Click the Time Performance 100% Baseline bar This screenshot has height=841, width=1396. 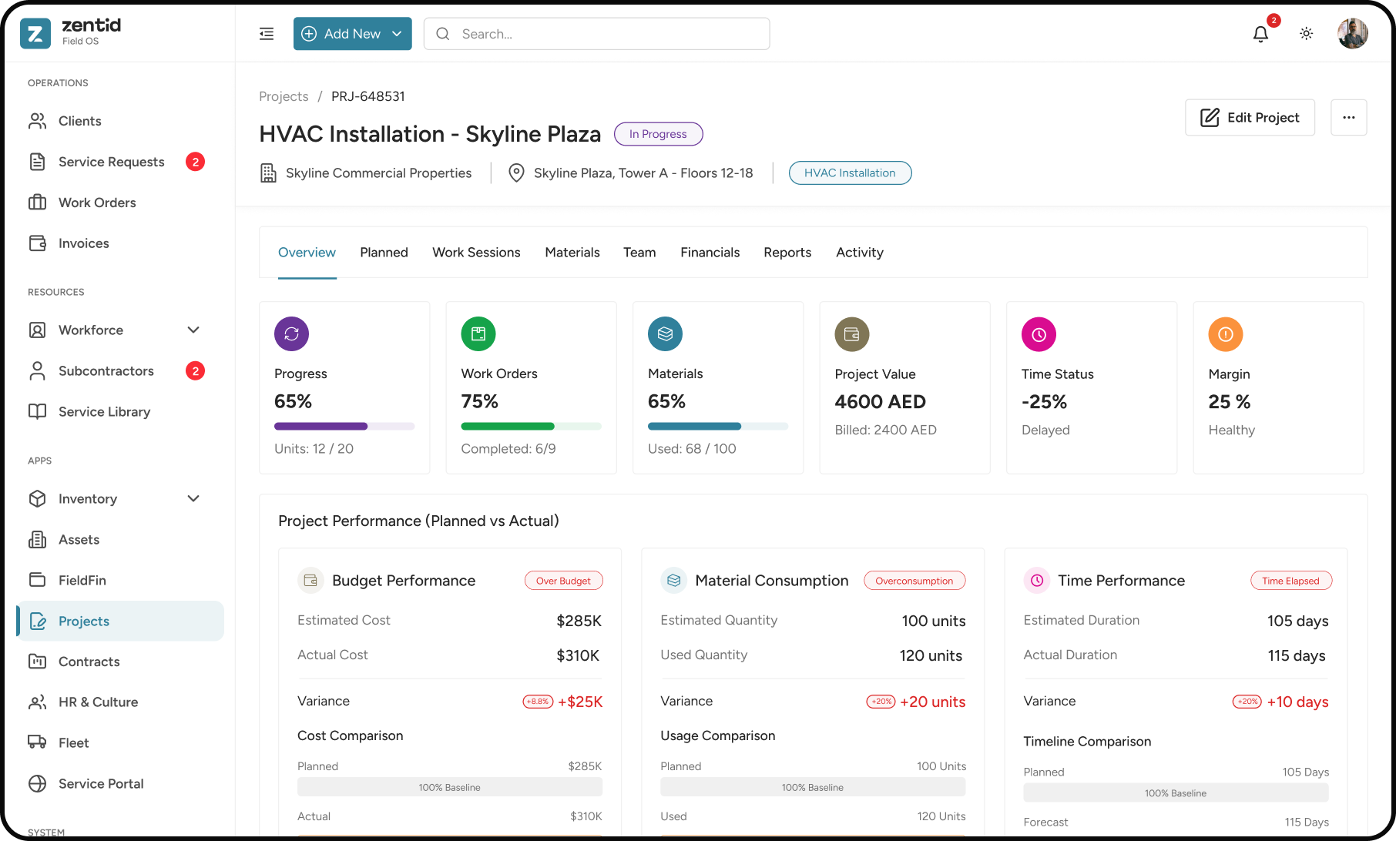pos(1176,793)
